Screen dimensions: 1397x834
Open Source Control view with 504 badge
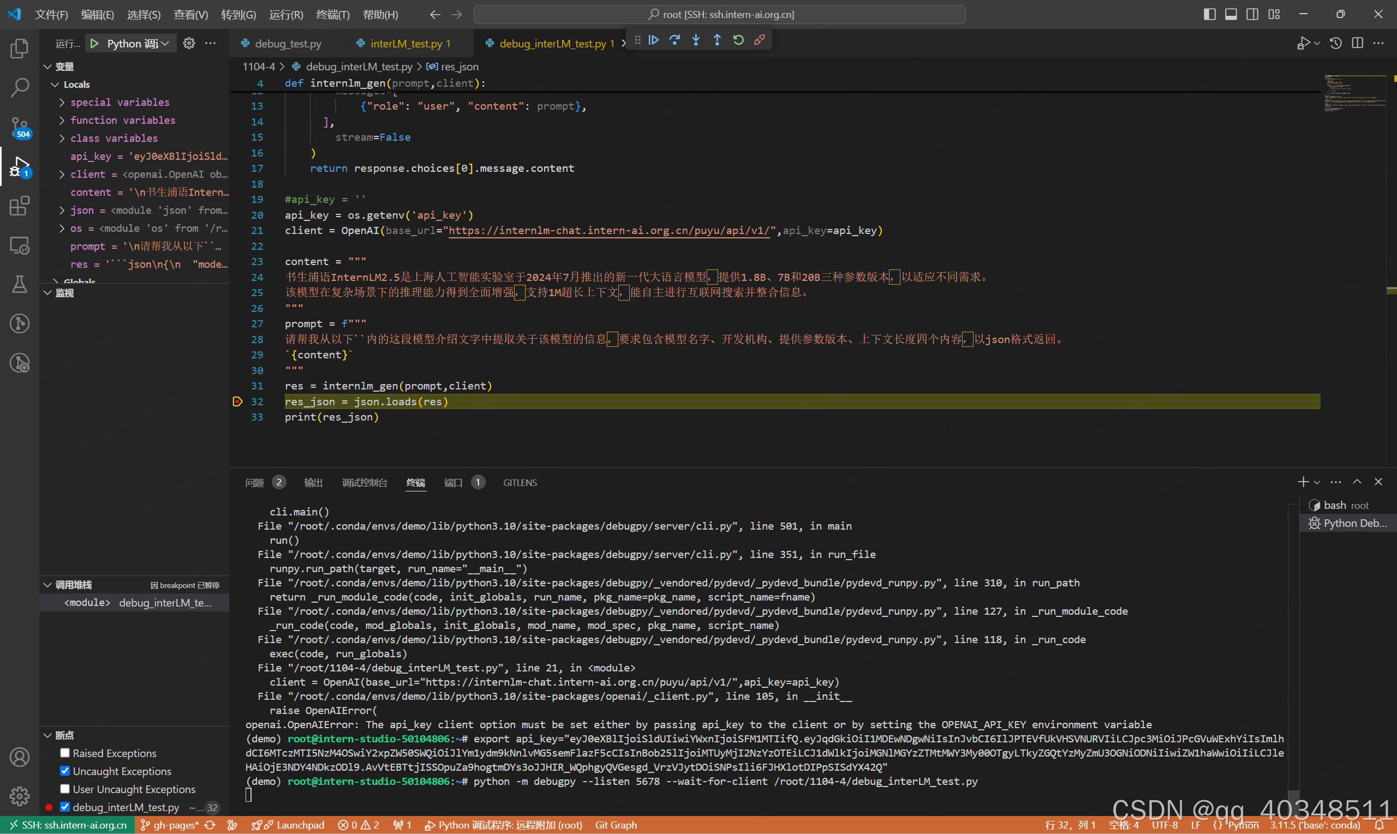click(x=20, y=127)
